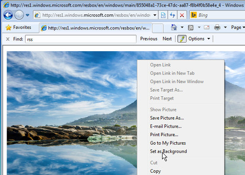Stop loading with the red X icon
Image resolution: width=245 pixels, height=175 pixels.
pyautogui.click(x=182, y=15)
